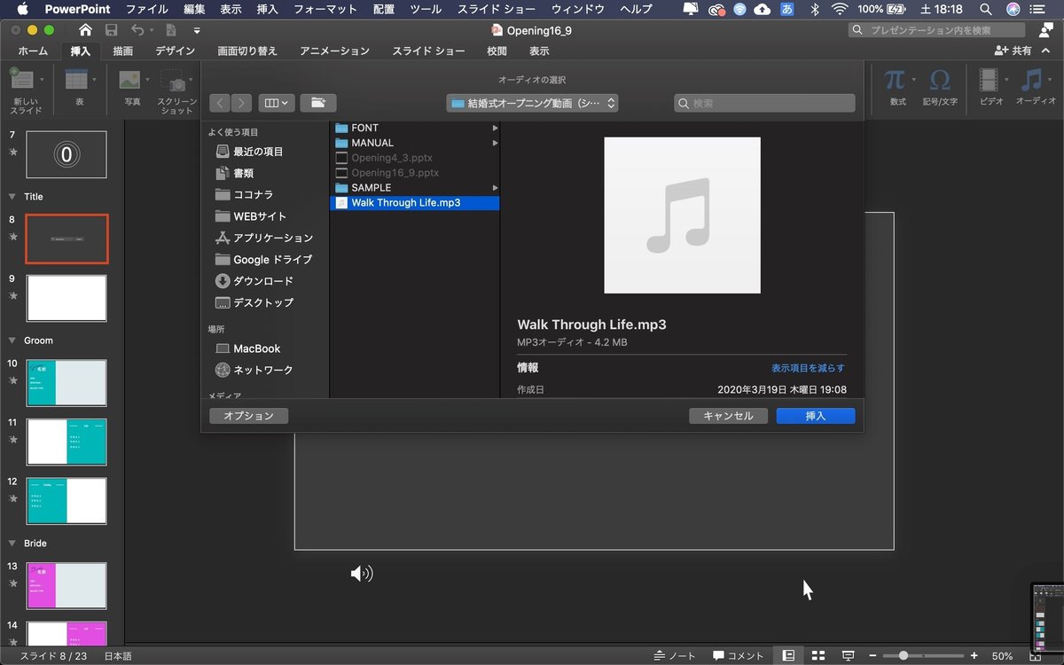This screenshot has height=665, width=1064.
Task: Click the オプション button
Action: click(x=248, y=416)
